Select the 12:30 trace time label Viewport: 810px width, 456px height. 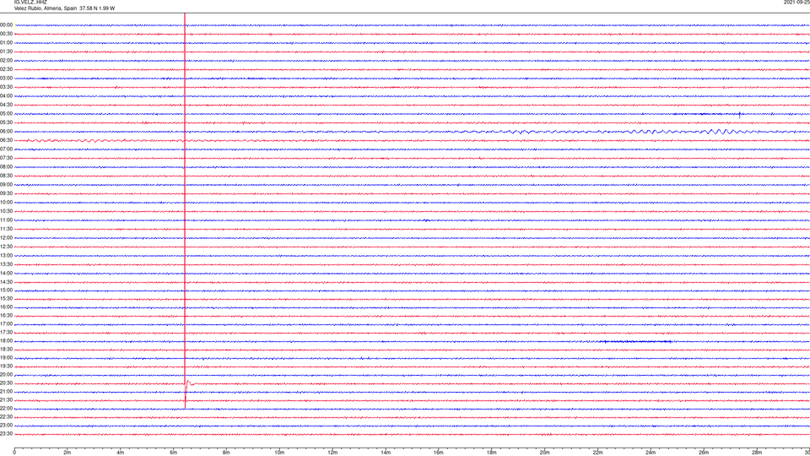click(x=6, y=247)
